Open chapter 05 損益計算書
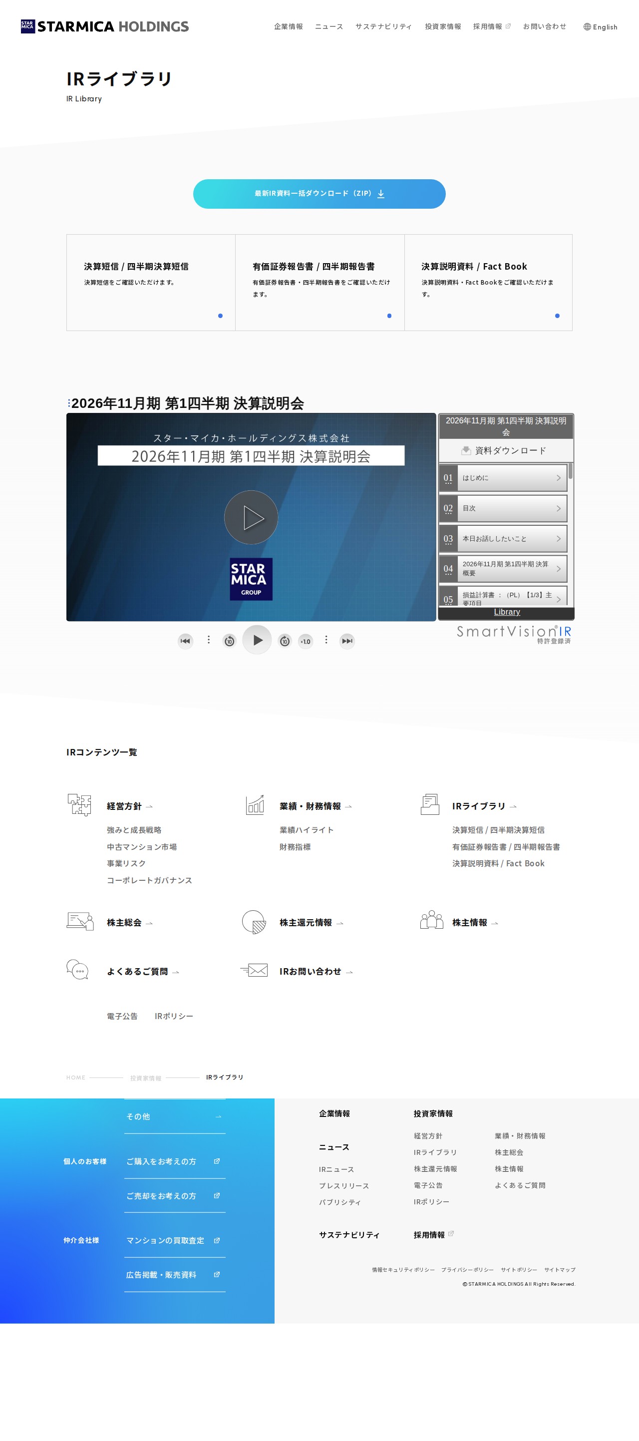 point(503,596)
